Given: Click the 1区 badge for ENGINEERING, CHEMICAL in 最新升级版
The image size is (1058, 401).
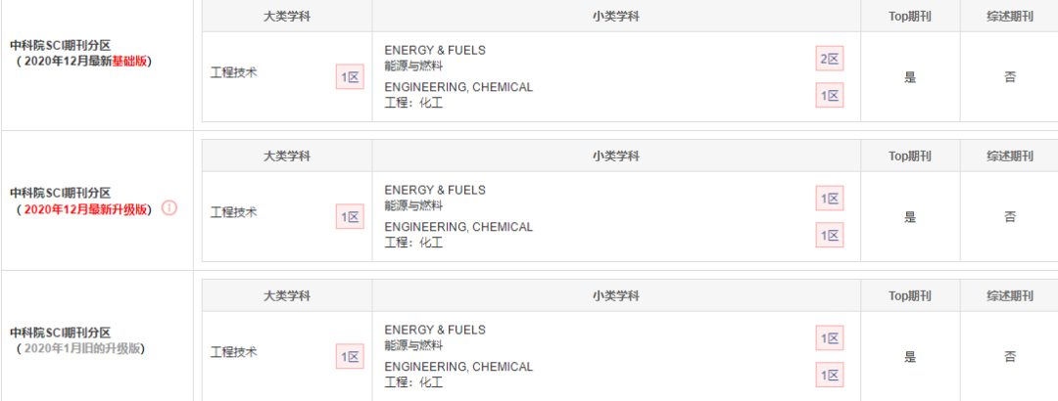Looking at the screenshot, I should pyautogui.click(x=830, y=235).
